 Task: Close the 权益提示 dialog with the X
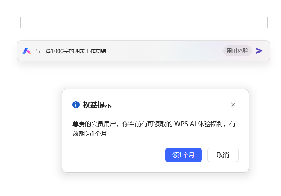tap(233, 105)
